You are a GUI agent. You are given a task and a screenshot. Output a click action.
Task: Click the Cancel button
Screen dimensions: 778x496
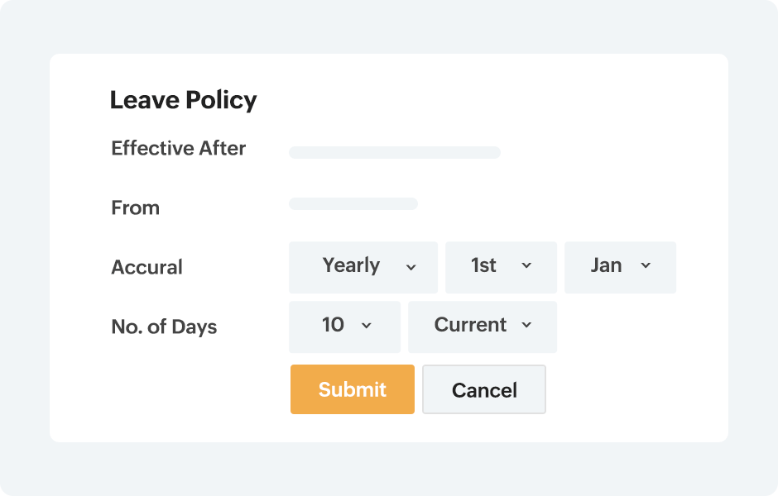484,389
